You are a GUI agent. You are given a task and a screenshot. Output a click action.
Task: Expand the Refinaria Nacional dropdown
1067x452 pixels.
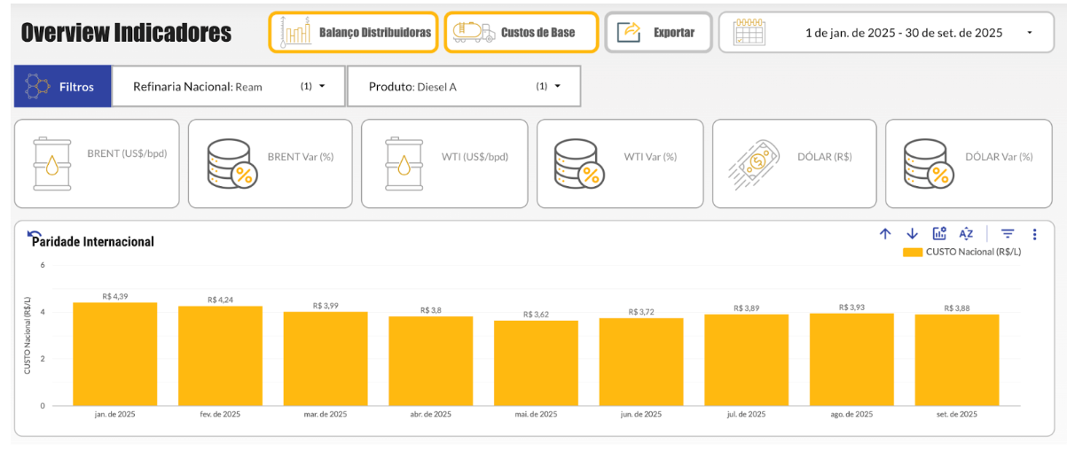pos(322,86)
